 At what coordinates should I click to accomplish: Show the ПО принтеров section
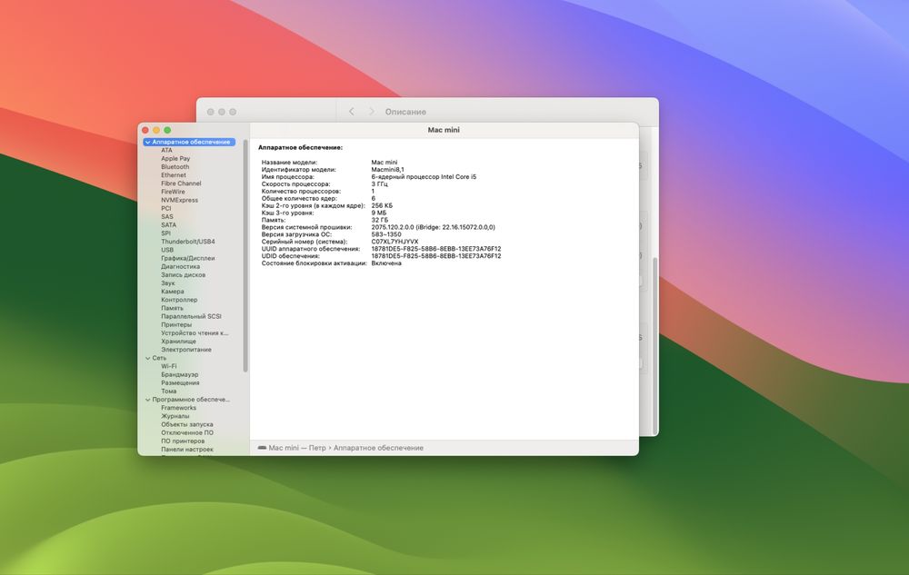pos(183,441)
